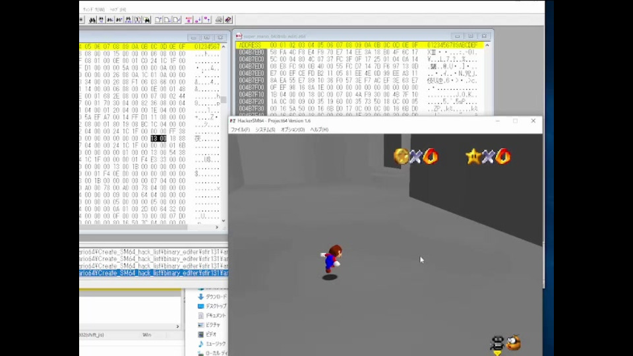Click right arrow of lower pane horizontal scrollbar
633x356 pixels.
click(177, 326)
